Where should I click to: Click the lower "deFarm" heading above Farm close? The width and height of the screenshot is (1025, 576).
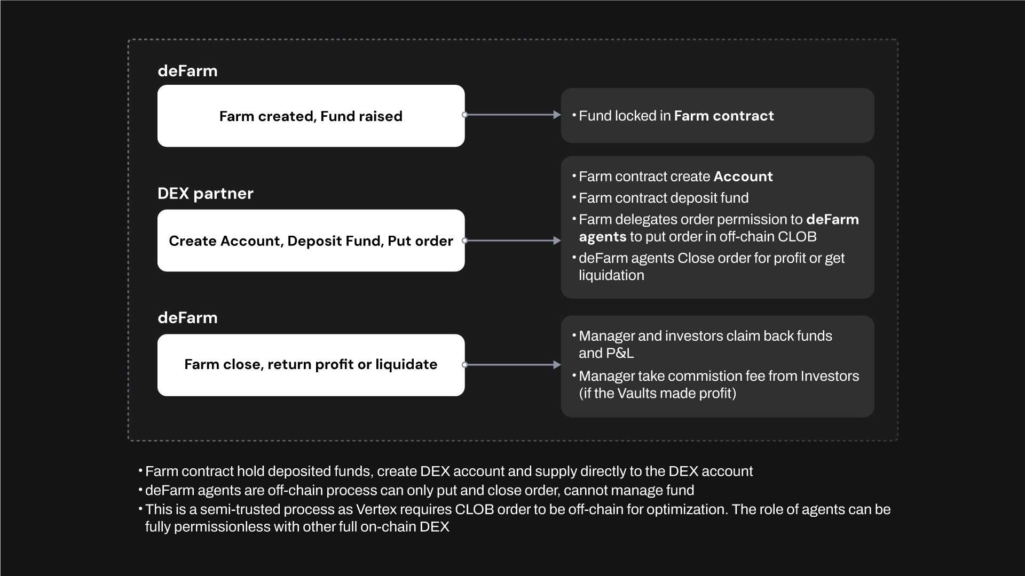coord(187,318)
